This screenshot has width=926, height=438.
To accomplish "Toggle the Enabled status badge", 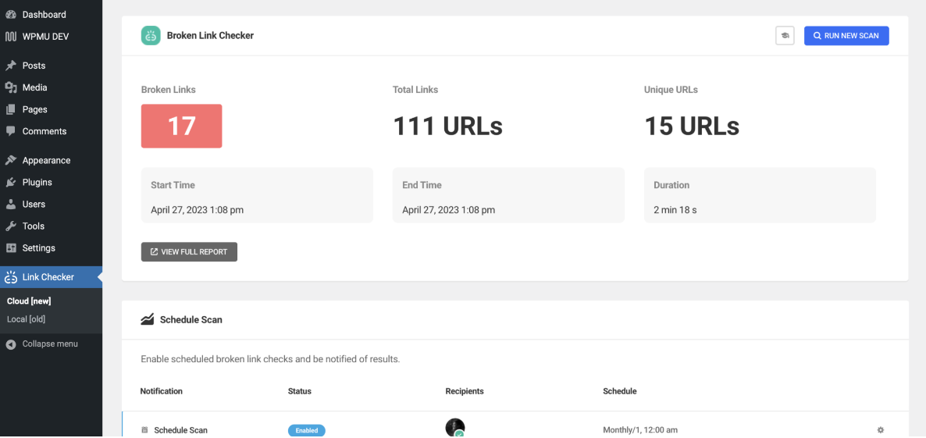I will [306, 430].
